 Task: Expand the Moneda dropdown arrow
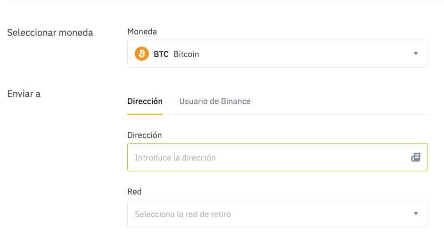click(415, 54)
